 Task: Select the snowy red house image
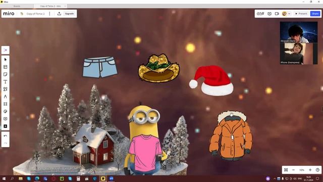point(93,145)
